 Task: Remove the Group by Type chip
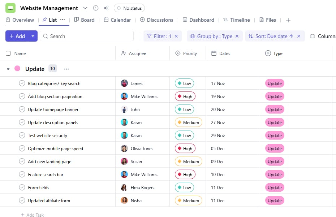[x=237, y=36]
